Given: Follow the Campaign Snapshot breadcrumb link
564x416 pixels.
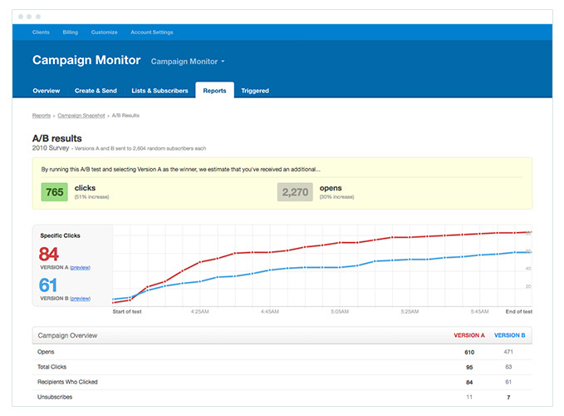Looking at the screenshot, I should coord(81,116).
